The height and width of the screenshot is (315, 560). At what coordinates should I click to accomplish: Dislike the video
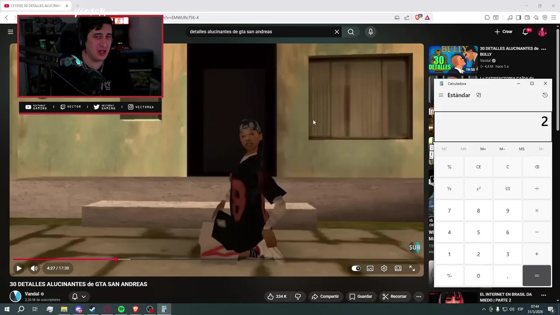298,296
